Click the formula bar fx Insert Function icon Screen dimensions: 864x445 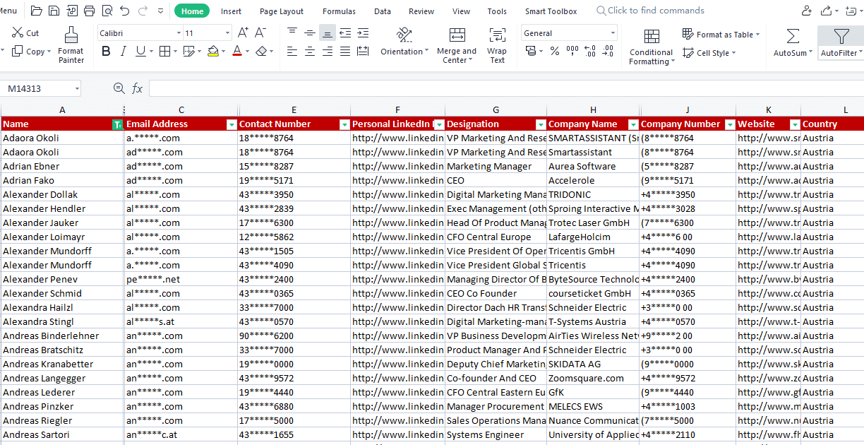[x=138, y=88]
